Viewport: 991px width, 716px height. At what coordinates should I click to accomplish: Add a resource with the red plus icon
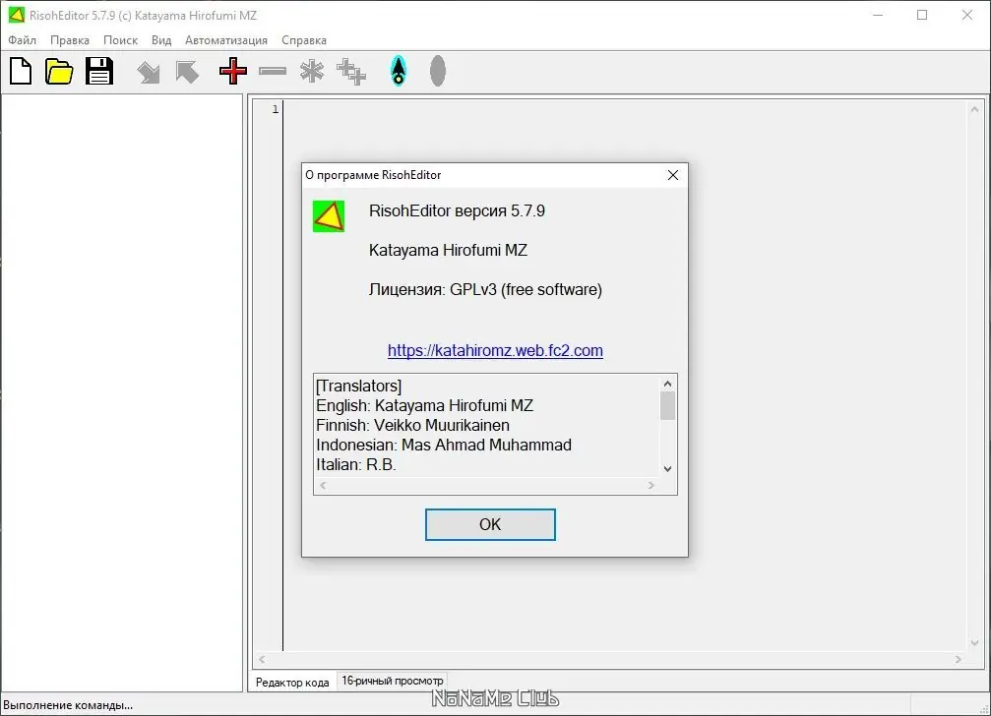tap(233, 71)
